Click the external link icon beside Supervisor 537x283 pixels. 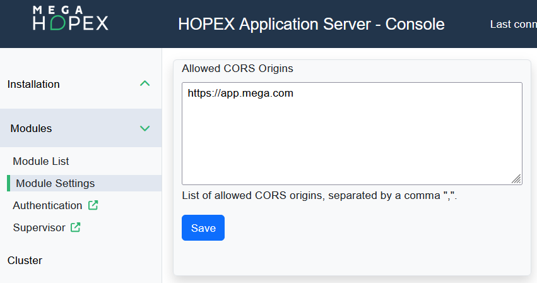[x=76, y=227]
